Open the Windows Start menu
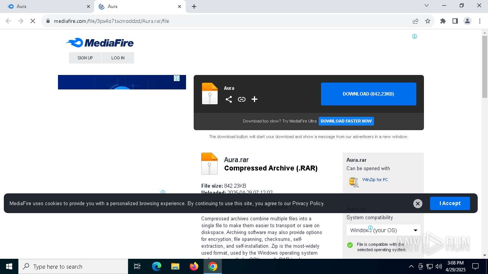The width and height of the screenshot is (488, 274). (9, 266)
